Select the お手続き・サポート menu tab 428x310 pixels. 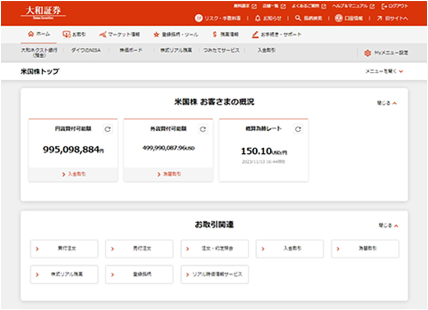276,34
